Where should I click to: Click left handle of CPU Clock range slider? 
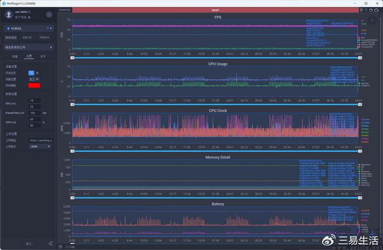[x=73, y=151]
